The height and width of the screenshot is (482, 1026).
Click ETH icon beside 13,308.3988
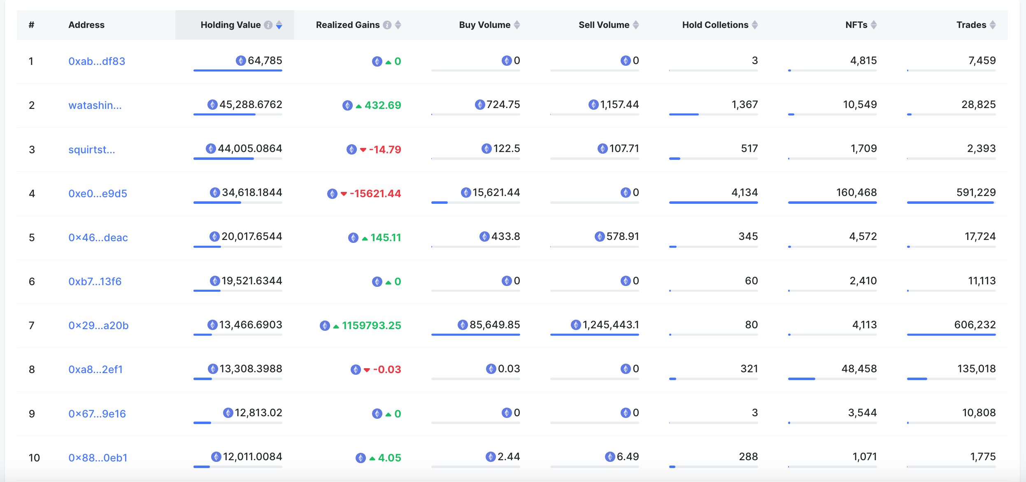click(213, 369)
